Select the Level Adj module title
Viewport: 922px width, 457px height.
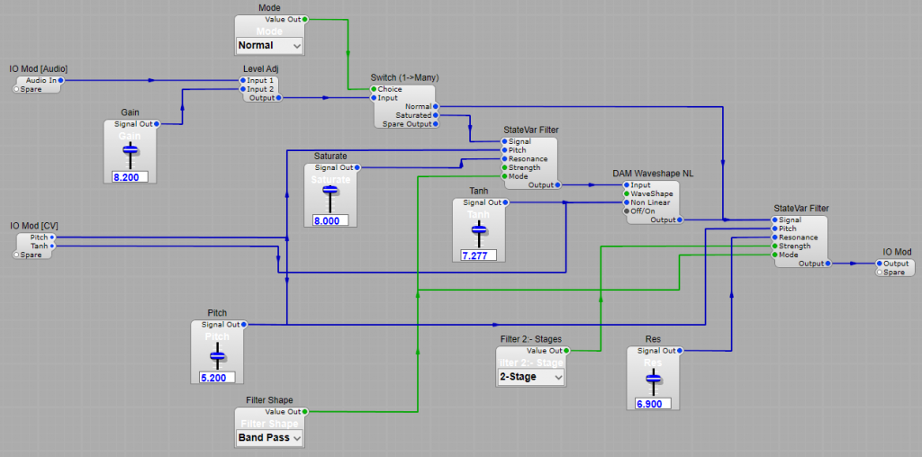click(x=258, y=68)
